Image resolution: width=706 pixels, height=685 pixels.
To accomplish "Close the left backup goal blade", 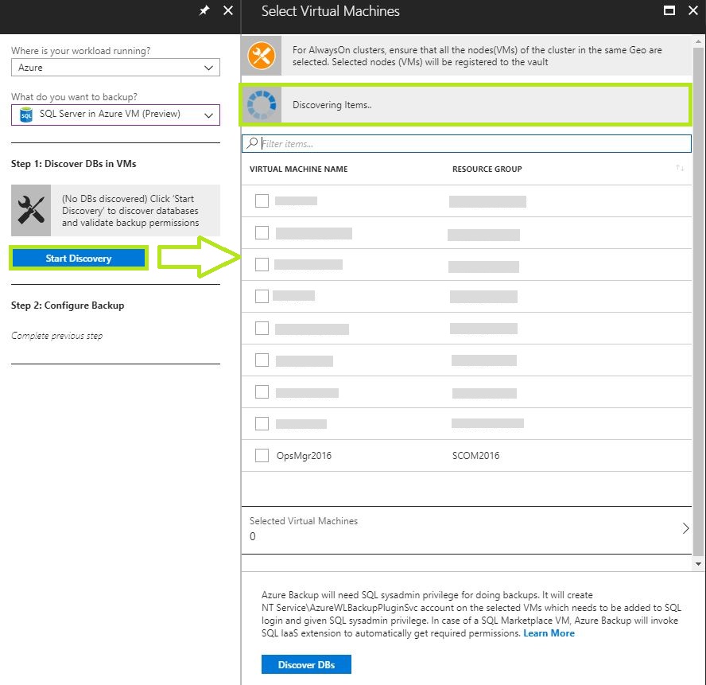I will click(228, 10).
